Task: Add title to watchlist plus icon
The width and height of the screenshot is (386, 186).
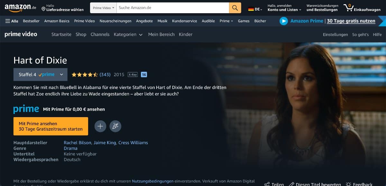Action: 100,126
